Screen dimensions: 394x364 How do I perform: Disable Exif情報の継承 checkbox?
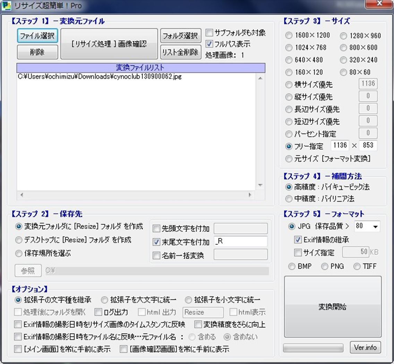[x=298, y=240]
